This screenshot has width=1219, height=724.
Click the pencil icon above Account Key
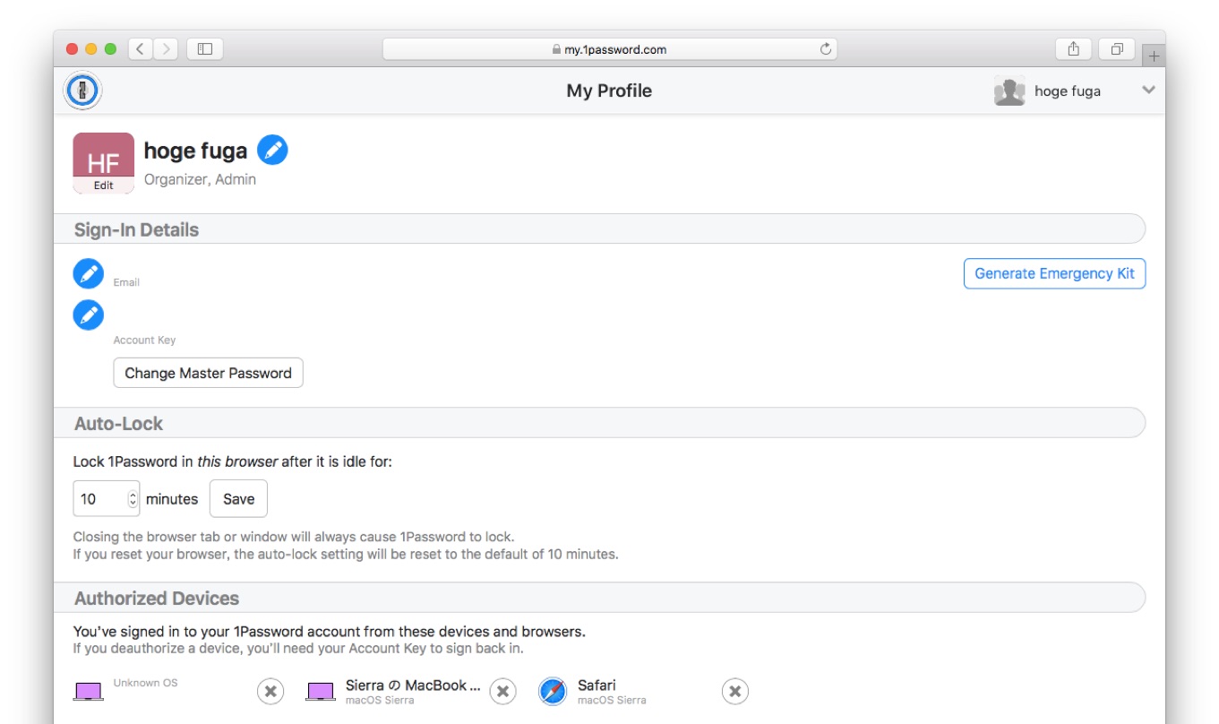88,315
